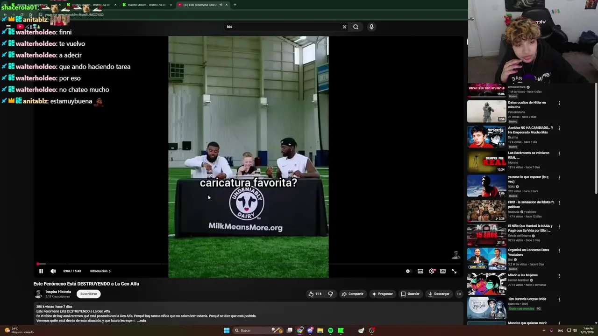The image size is (598, 336).
Task: Open the Windows Start menu
Action: coord(227,330)
